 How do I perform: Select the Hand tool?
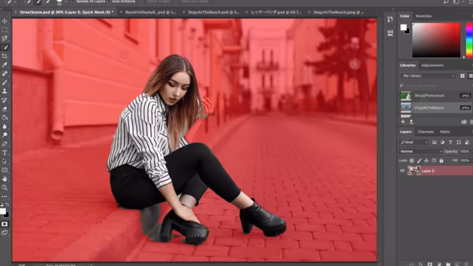[x=4, y=179]
